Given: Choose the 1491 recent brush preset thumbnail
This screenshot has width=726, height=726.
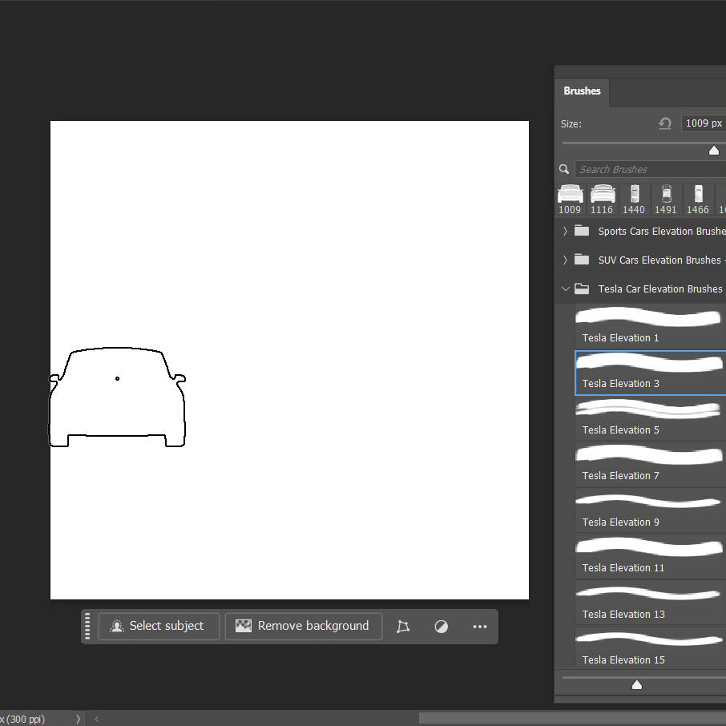Looking at the screenshot, I should click(666, 199).
